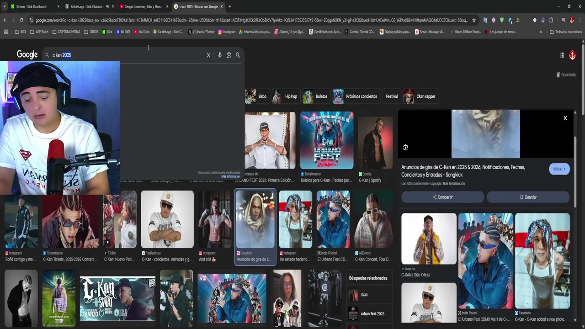Show more bookmarks overflow chevron

tap(541, 32)
